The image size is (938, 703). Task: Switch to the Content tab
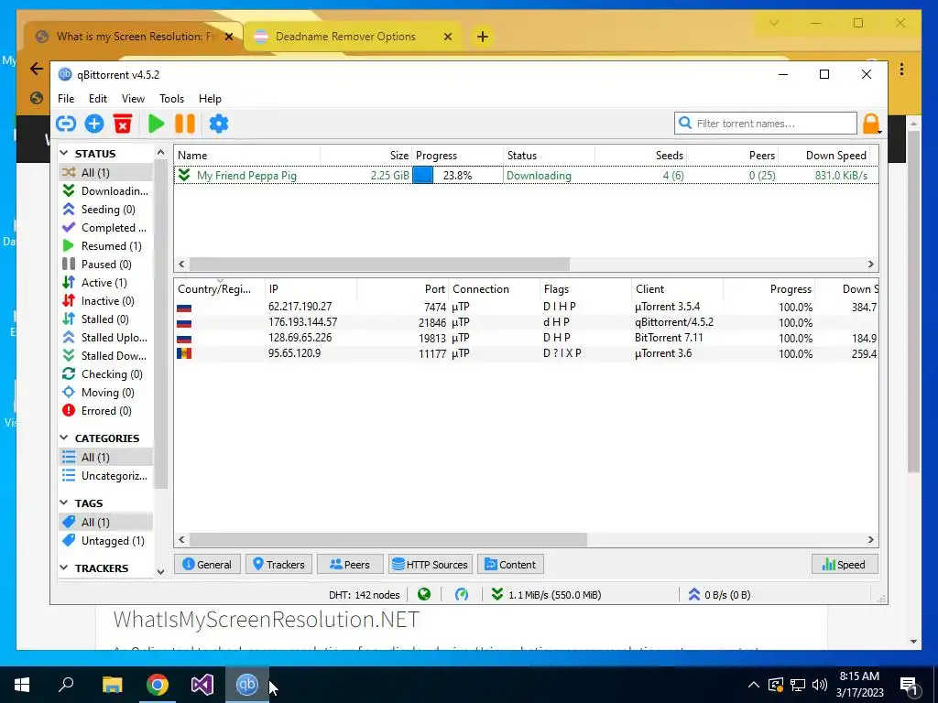coord(510,564)
